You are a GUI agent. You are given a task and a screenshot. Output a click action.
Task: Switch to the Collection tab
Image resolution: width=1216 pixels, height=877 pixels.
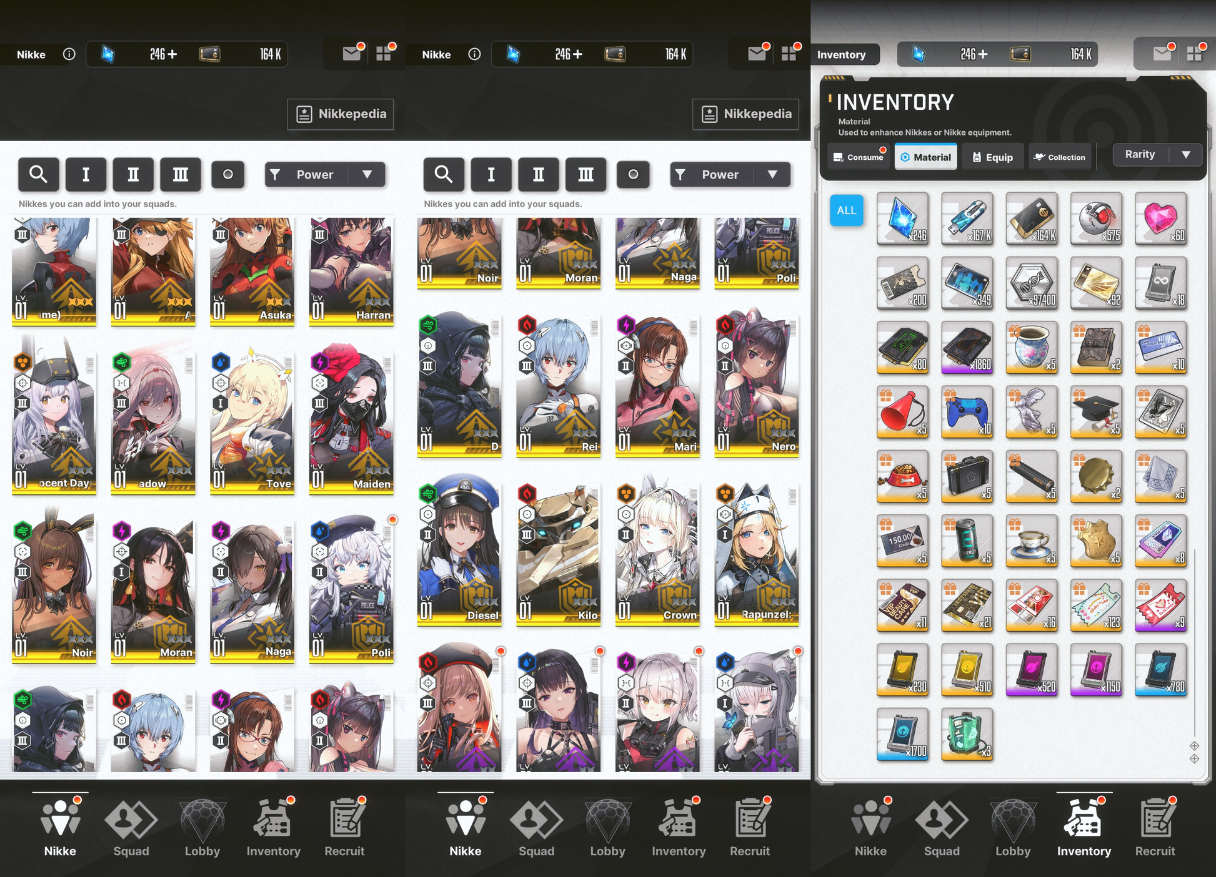pos(1059,157)
